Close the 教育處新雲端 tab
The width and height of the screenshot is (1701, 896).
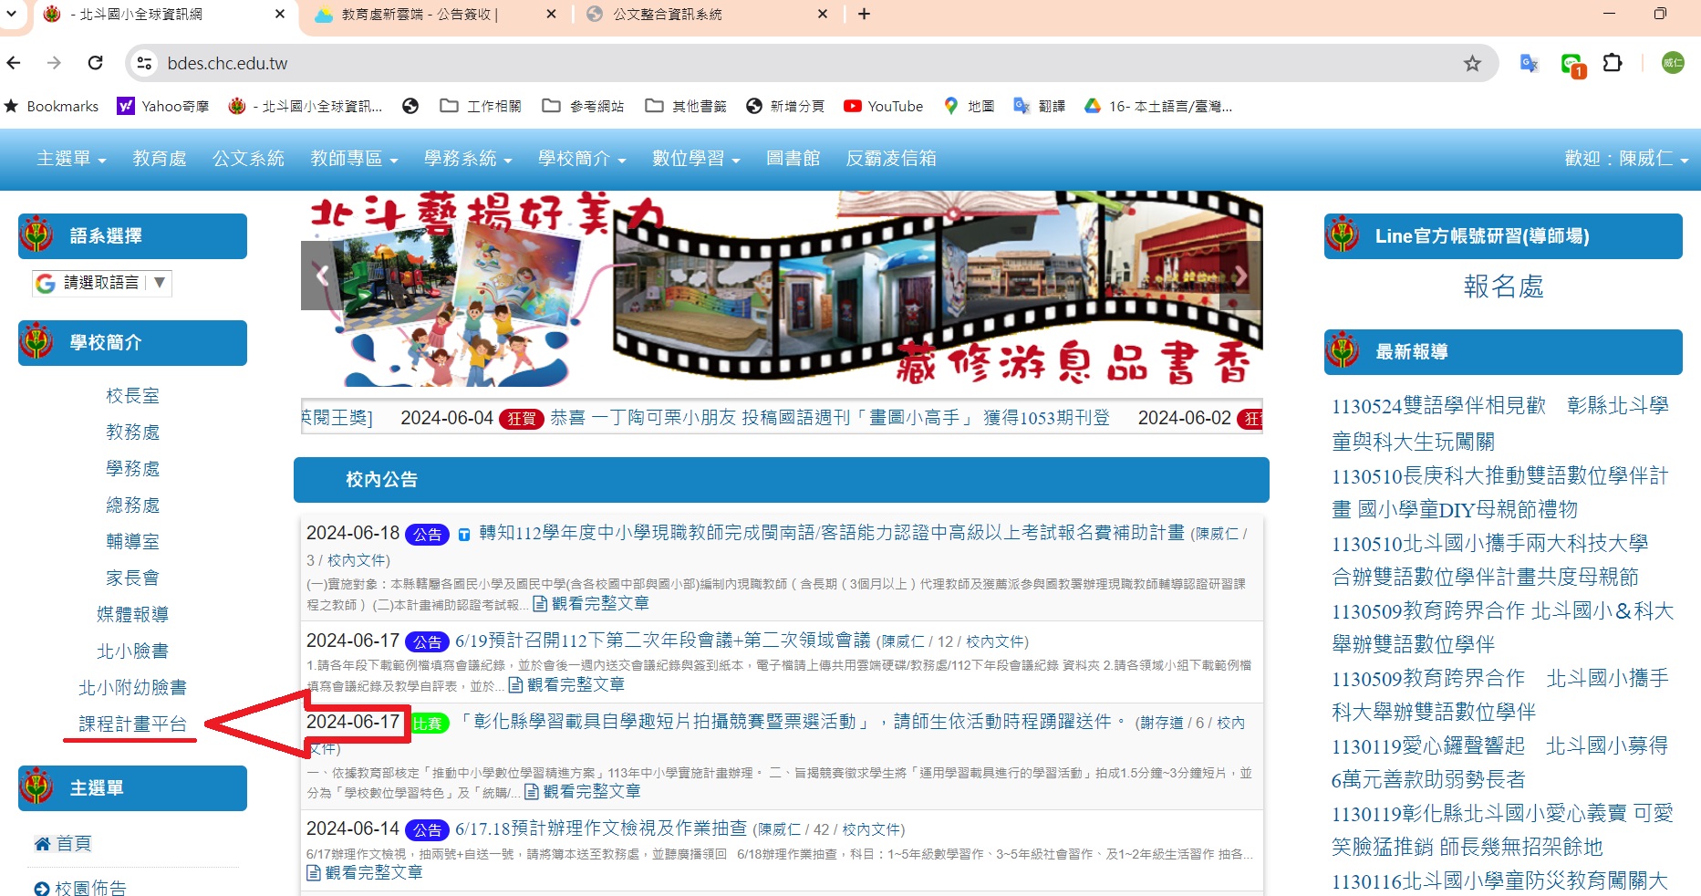coord(551,14)
